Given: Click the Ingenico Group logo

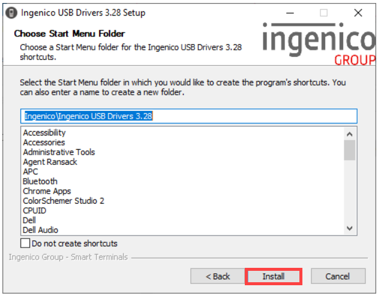Looking at the screenshot, I should [x=319, y=45].
